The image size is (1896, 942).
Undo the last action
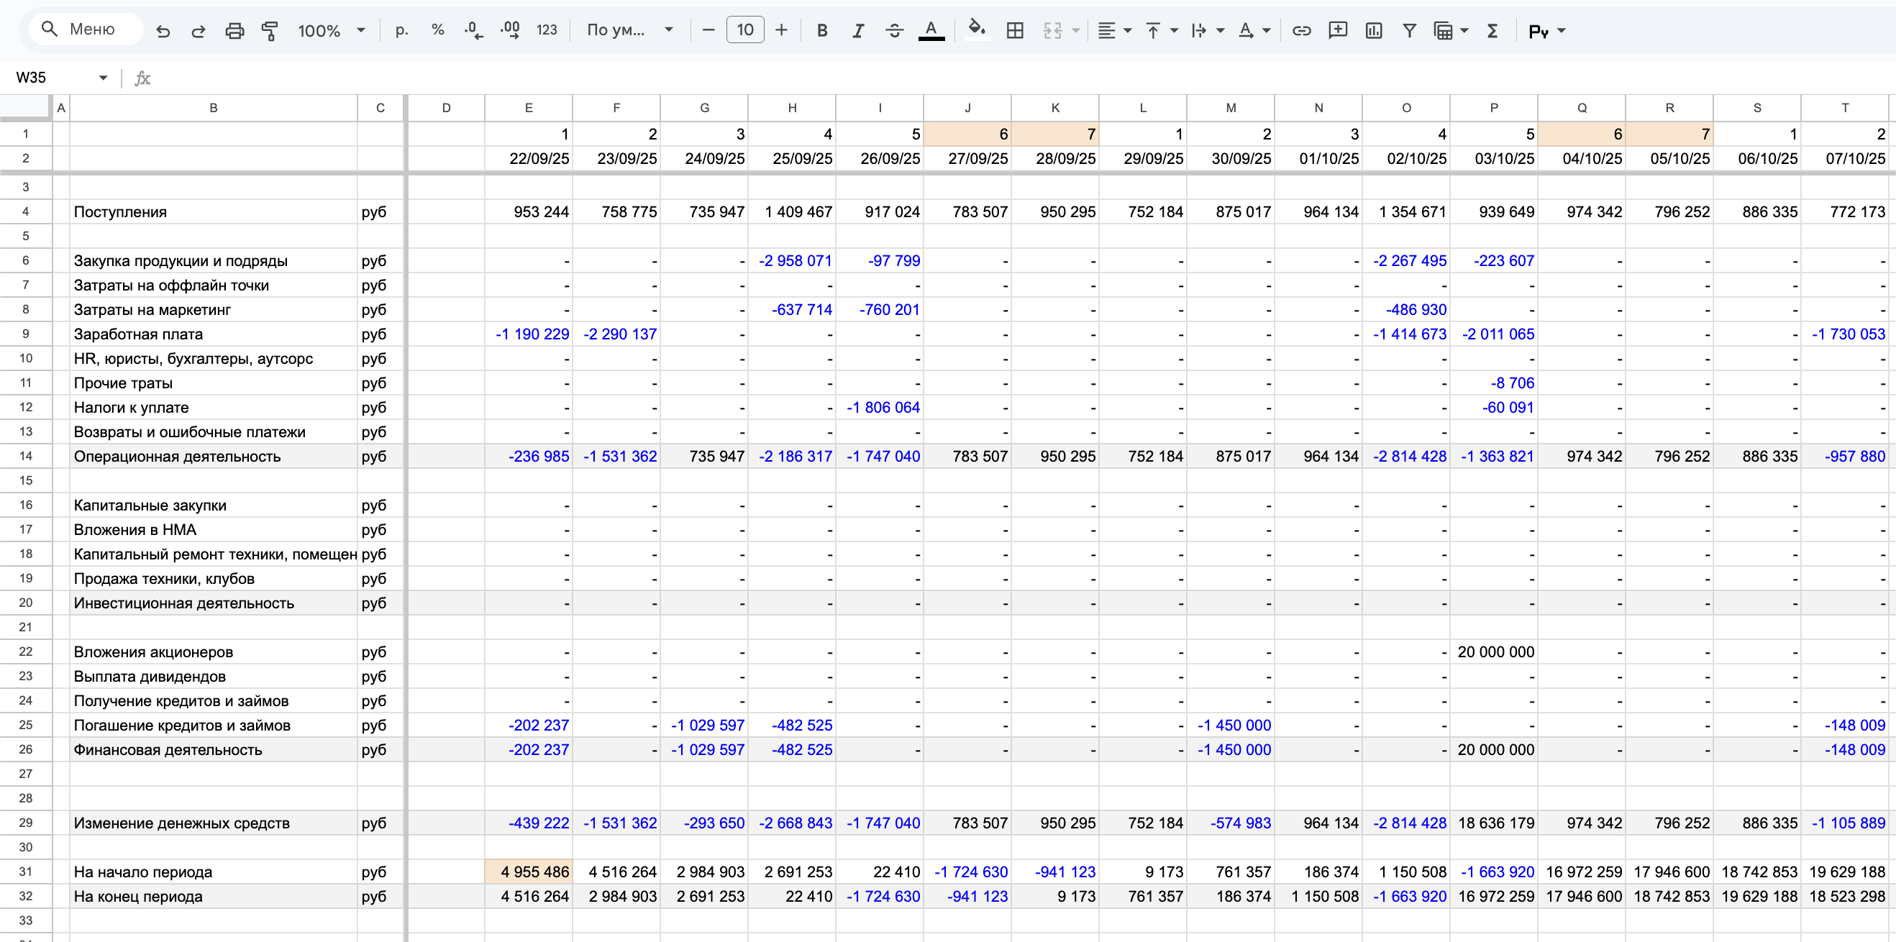[x=163, y=31]
